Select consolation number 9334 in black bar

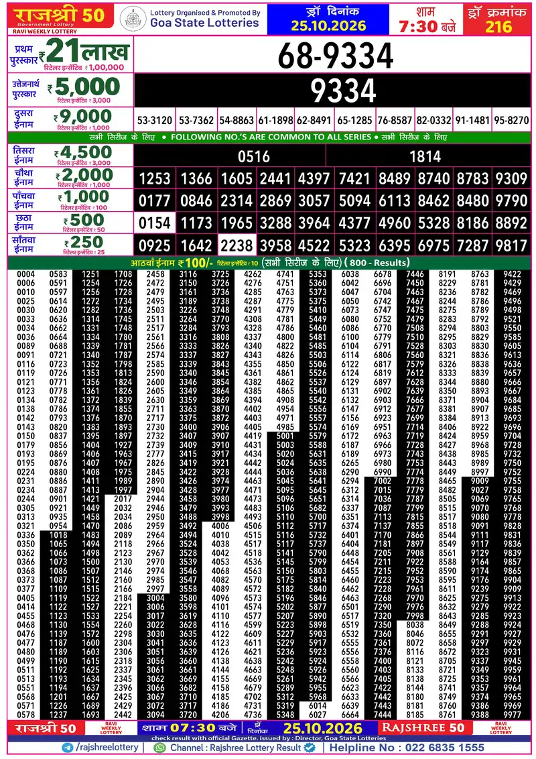point(343,91)
